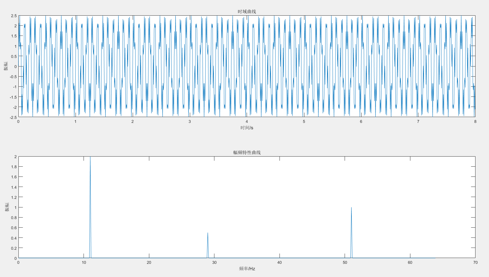This screenshot has width=489, height=277.
Task: Click the plot title "时域曲线"
Action: click(x=247, y=12)
